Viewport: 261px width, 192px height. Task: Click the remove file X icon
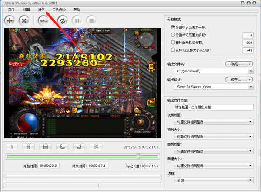pos(24,21)
